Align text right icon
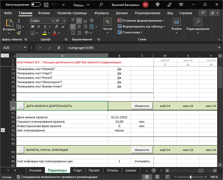Screen dimensions: 223x180 coord(85,27)
